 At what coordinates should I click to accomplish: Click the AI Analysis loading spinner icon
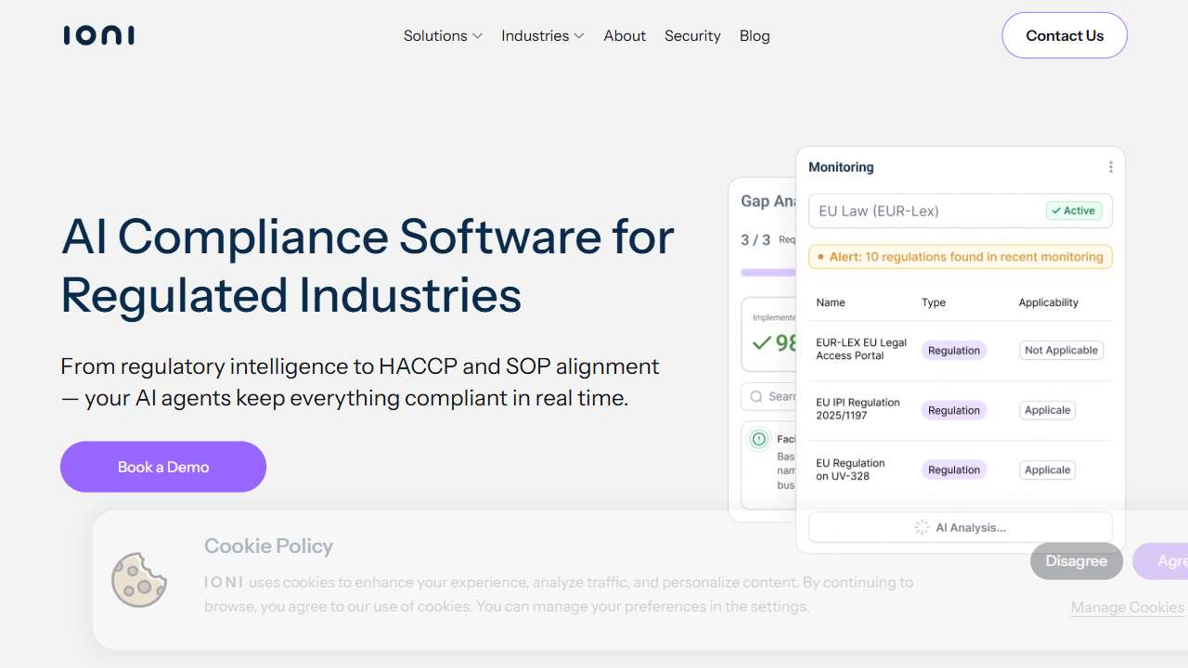(922, 527)
